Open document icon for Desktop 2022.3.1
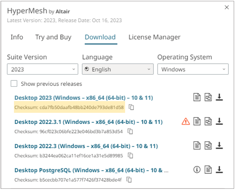The width and height of the screenshot is (235, 190). point(197,121)
